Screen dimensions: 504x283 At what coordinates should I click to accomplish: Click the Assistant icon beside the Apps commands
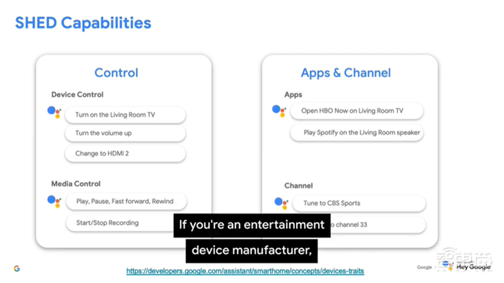[279, 112]
